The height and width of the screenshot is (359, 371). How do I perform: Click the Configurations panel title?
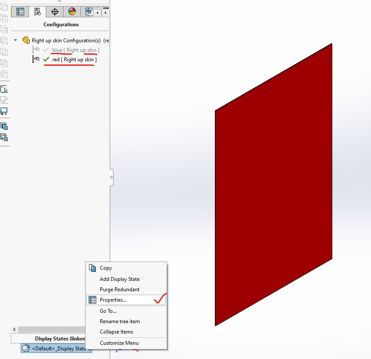pos(61,25)
